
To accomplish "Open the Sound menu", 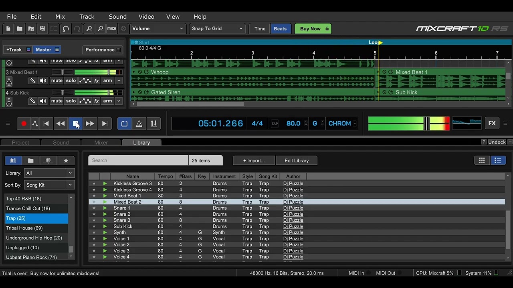I will [x=118, y=17].
